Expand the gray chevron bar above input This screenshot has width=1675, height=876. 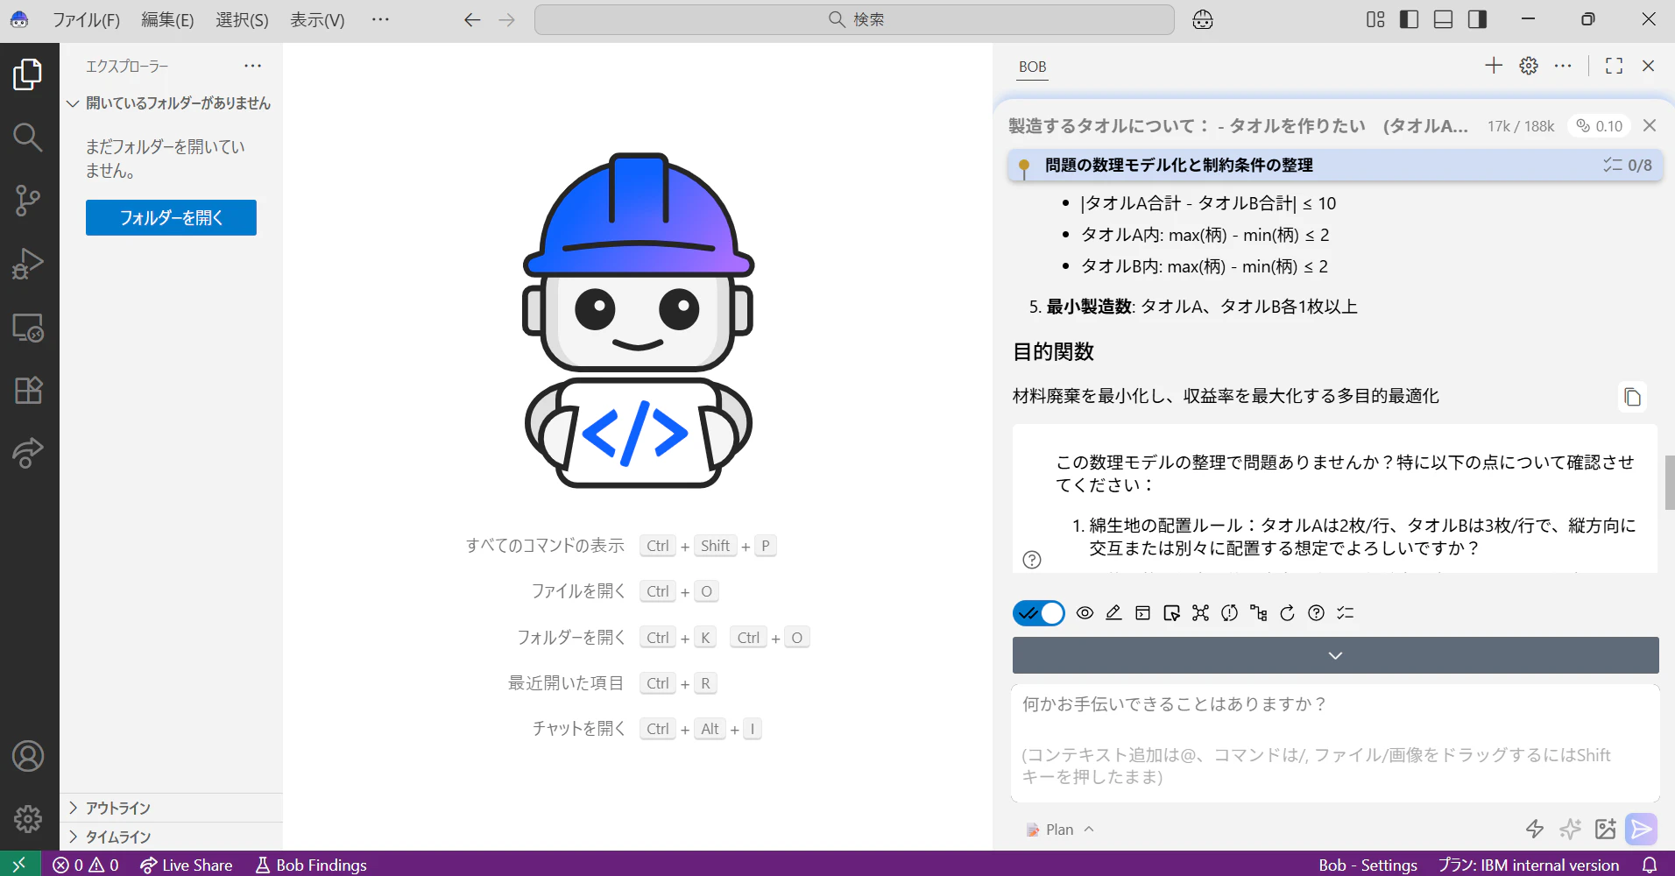[x=1335, y=655]
